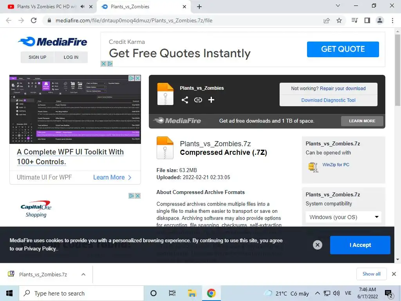Open network icon in system tray
401x301 pixels.
click(327, 293)
